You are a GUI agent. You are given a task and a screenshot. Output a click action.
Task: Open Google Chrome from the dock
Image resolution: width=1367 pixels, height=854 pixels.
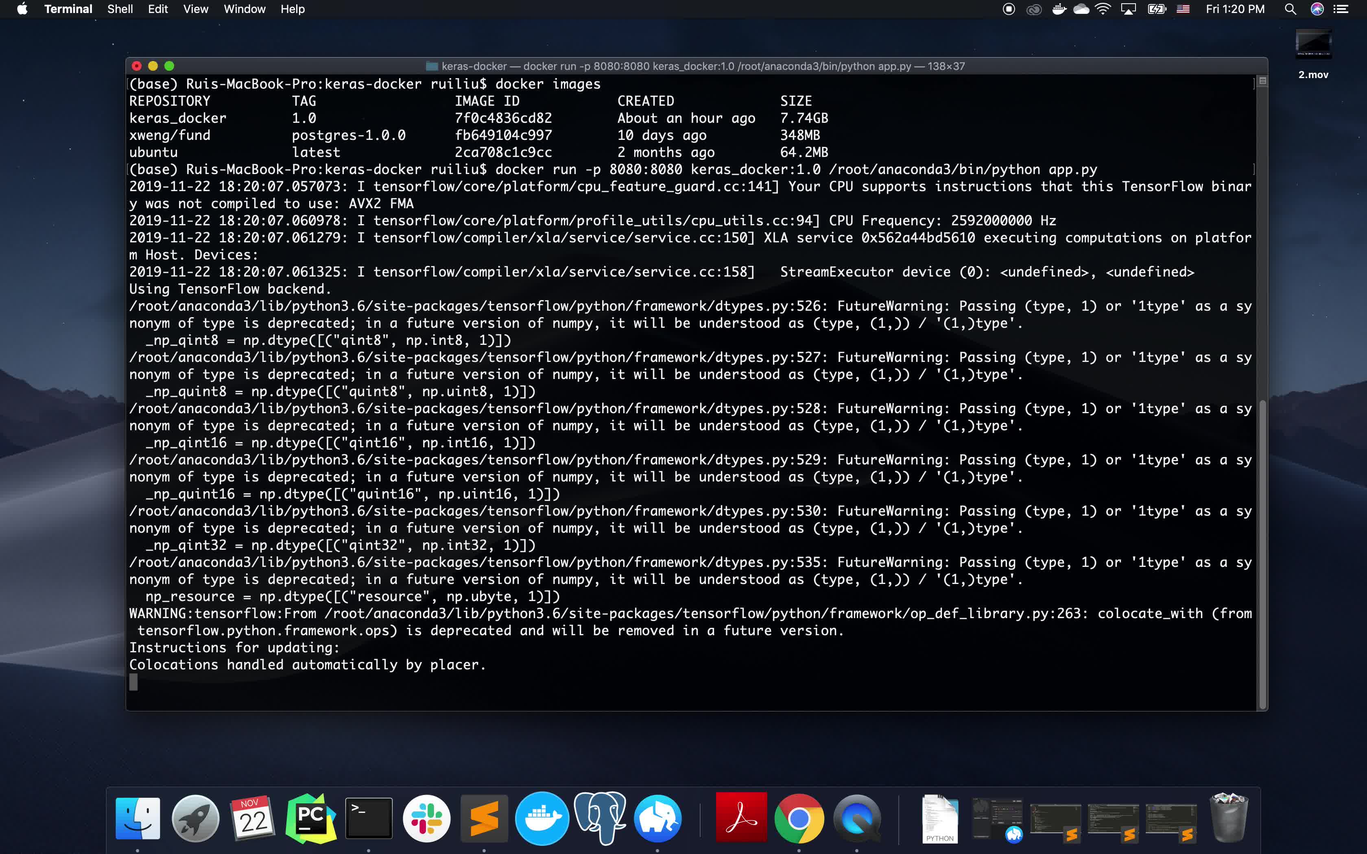[x=799, y=818]
